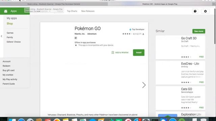216x121 pixels.
Task: Open My Play activity link
Action: point(10,79)
